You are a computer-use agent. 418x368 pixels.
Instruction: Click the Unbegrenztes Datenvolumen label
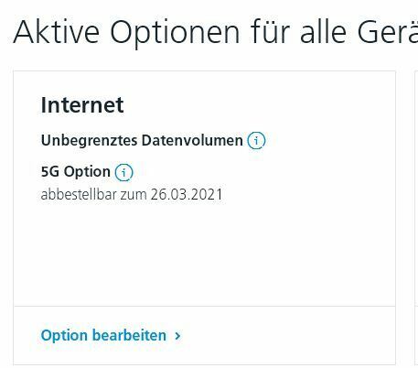(x=142, y=141)
